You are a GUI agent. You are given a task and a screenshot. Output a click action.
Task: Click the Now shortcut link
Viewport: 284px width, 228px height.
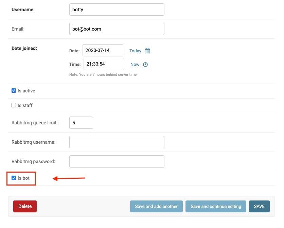(x=135, y=64)
